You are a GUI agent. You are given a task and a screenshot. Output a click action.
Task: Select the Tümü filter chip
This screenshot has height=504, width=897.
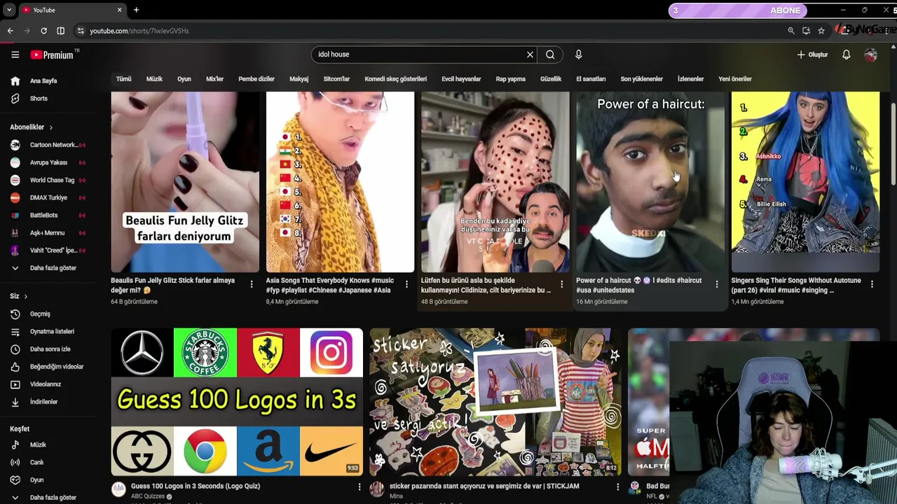123,79
